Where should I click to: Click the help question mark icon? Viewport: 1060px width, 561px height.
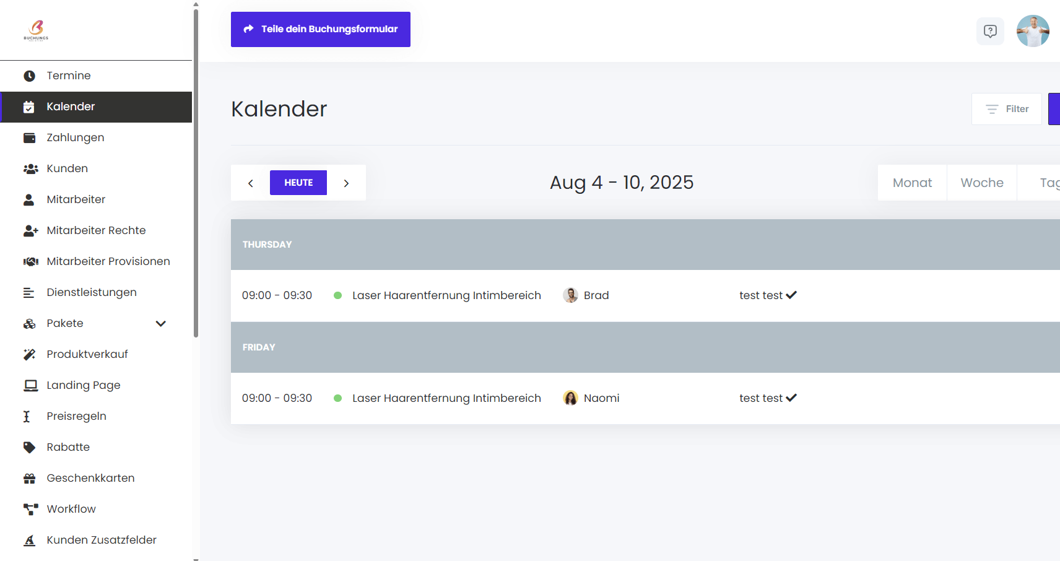click(990, 31)
